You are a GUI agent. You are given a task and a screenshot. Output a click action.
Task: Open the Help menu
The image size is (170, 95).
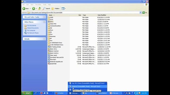[49, 5]
